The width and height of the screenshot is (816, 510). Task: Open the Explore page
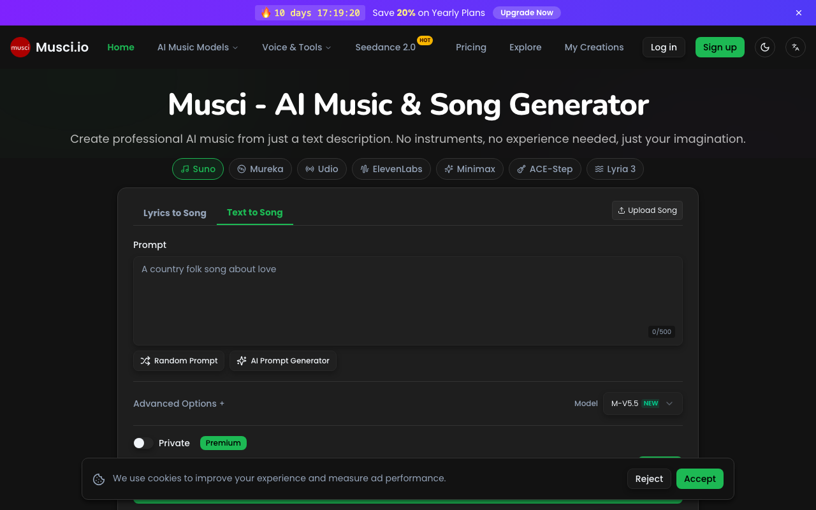click(x=525, y=47)
